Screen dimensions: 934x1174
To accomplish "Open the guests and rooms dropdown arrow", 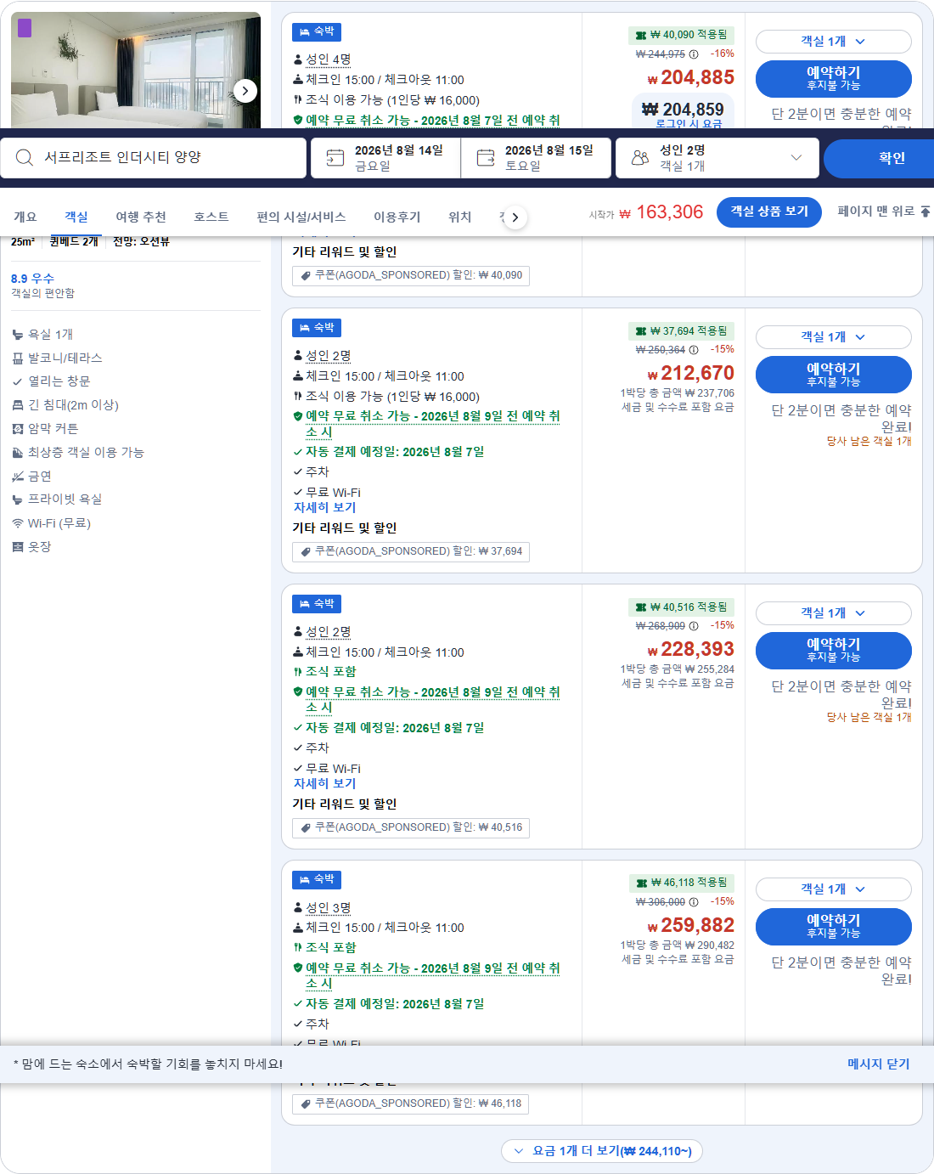I will coord(796,157).
